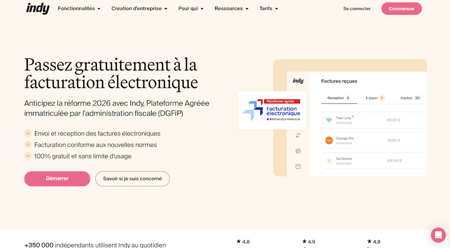
Task: Click the transfer arrows sidebar icon
Action: [298, 135]
